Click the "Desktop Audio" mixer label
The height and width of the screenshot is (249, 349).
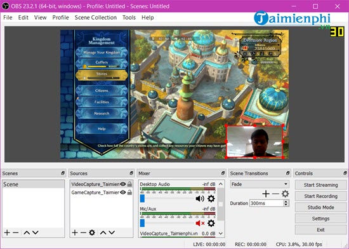[x=155, y=184]
